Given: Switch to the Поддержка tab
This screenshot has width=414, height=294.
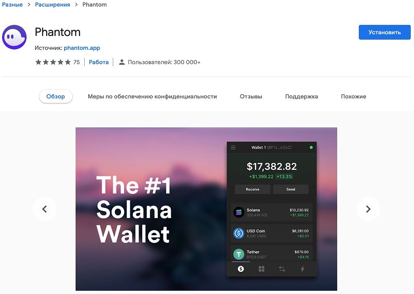Looking at the screenshot, I should tap(302, 97).
